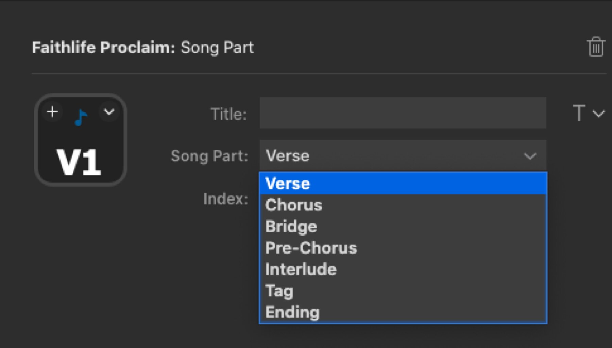Click the Song Part combo box showing Verse
The image size is (612, 348).
(403, 156)
